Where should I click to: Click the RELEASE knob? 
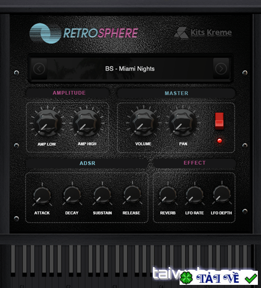[133, 195]
